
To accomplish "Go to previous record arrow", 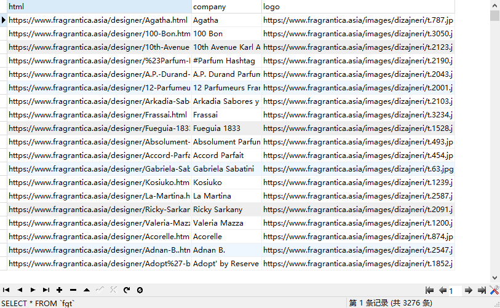I will (20, 290).
